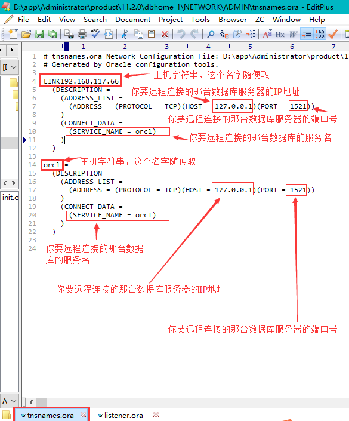Click the editor horizontal scrollbar thumb
Viewport: 349px width, 421px height.
point(41,402)
